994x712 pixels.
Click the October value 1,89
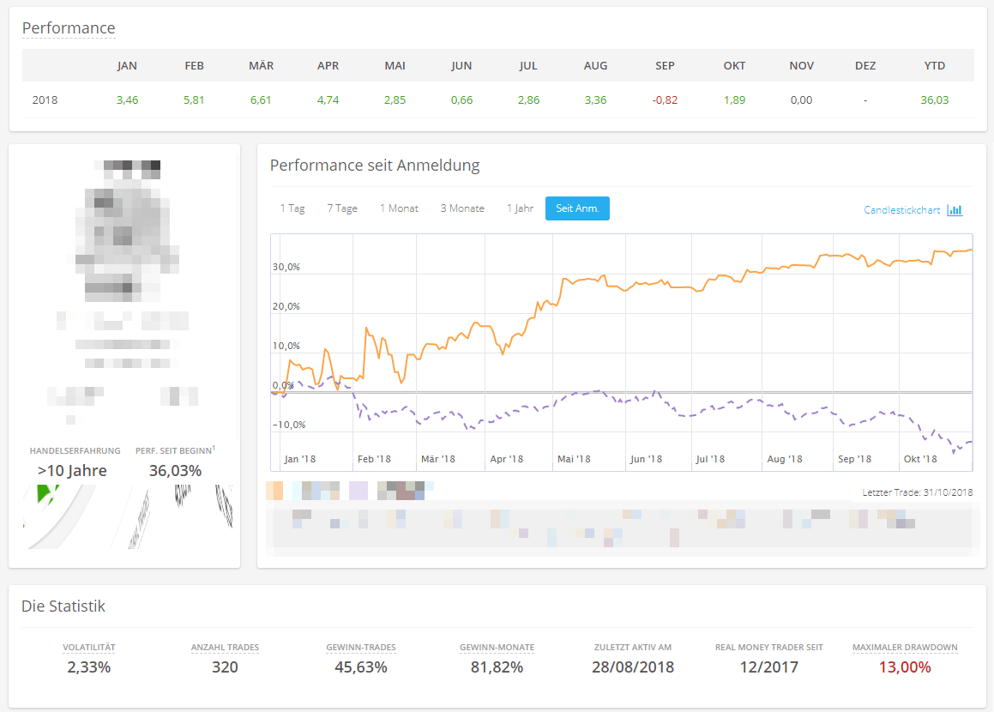(735, 100)
